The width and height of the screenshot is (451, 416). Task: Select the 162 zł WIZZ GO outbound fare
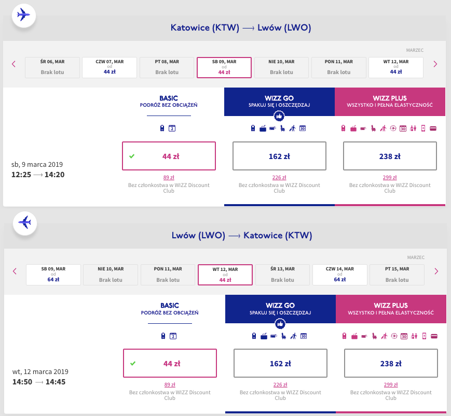(279, 156)
